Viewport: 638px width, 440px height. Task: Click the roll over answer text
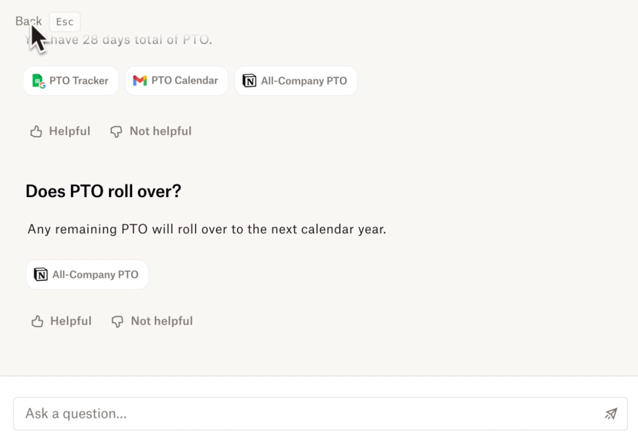click(207, 229)
